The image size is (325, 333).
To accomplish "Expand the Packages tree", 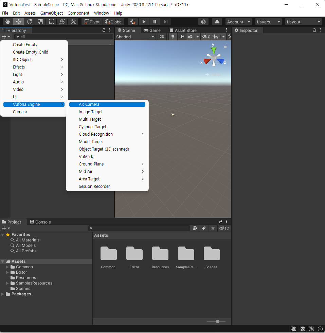I will click(x=3, y=294).
